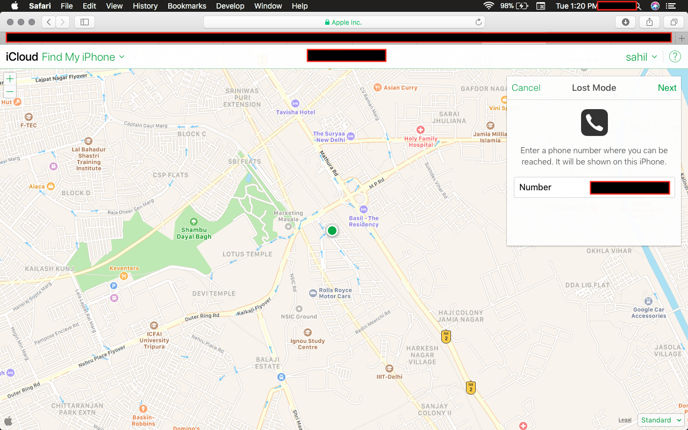Click the clock showing Tue 1:20 PM

coord(576,6)
